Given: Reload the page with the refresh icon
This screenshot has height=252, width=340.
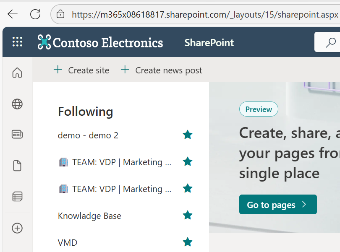Looking at the screenshot, I should pos(35,14).
